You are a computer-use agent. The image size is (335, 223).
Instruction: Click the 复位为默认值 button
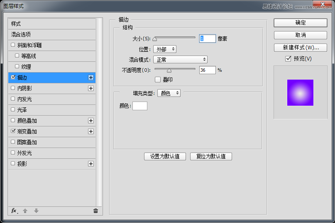pyautogui.click(x=211, y=156)
